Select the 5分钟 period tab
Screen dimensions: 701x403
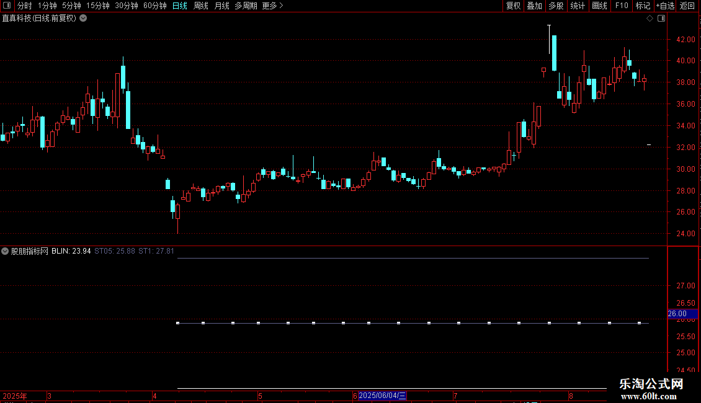(71, 6)
